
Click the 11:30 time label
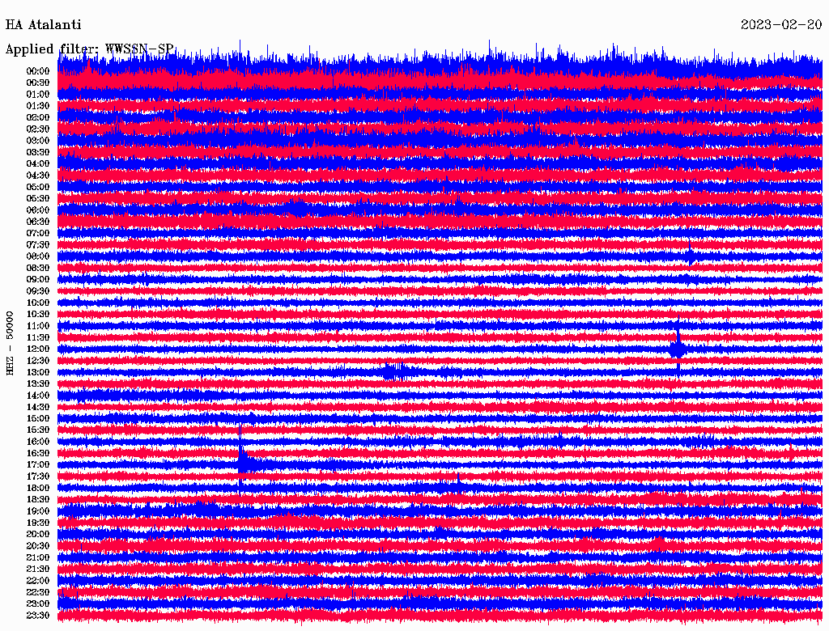(38, 337)
